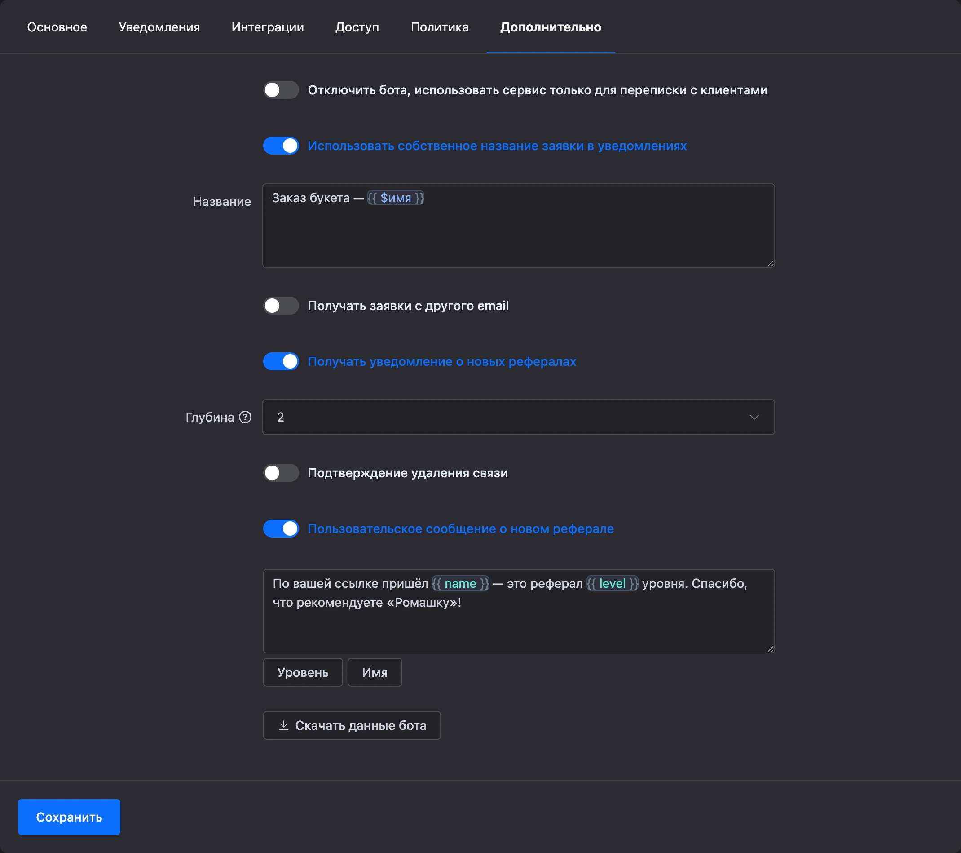Click the chevron arrow in depth selector
The width and height of the screenshot is (961, 853).
[754, 418]
